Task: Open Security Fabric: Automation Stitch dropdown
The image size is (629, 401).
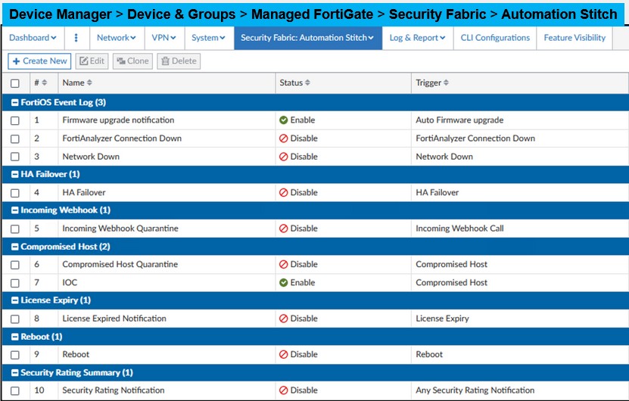Action: (x=307, y=38)
